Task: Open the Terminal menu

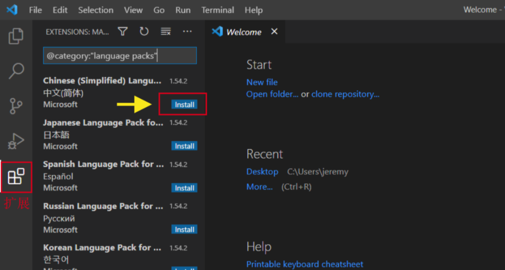Action: [x=218, y=10]
